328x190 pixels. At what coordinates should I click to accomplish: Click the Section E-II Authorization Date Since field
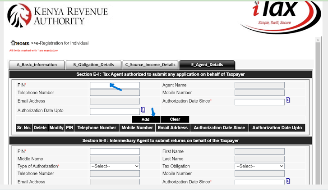coord(259,182)
